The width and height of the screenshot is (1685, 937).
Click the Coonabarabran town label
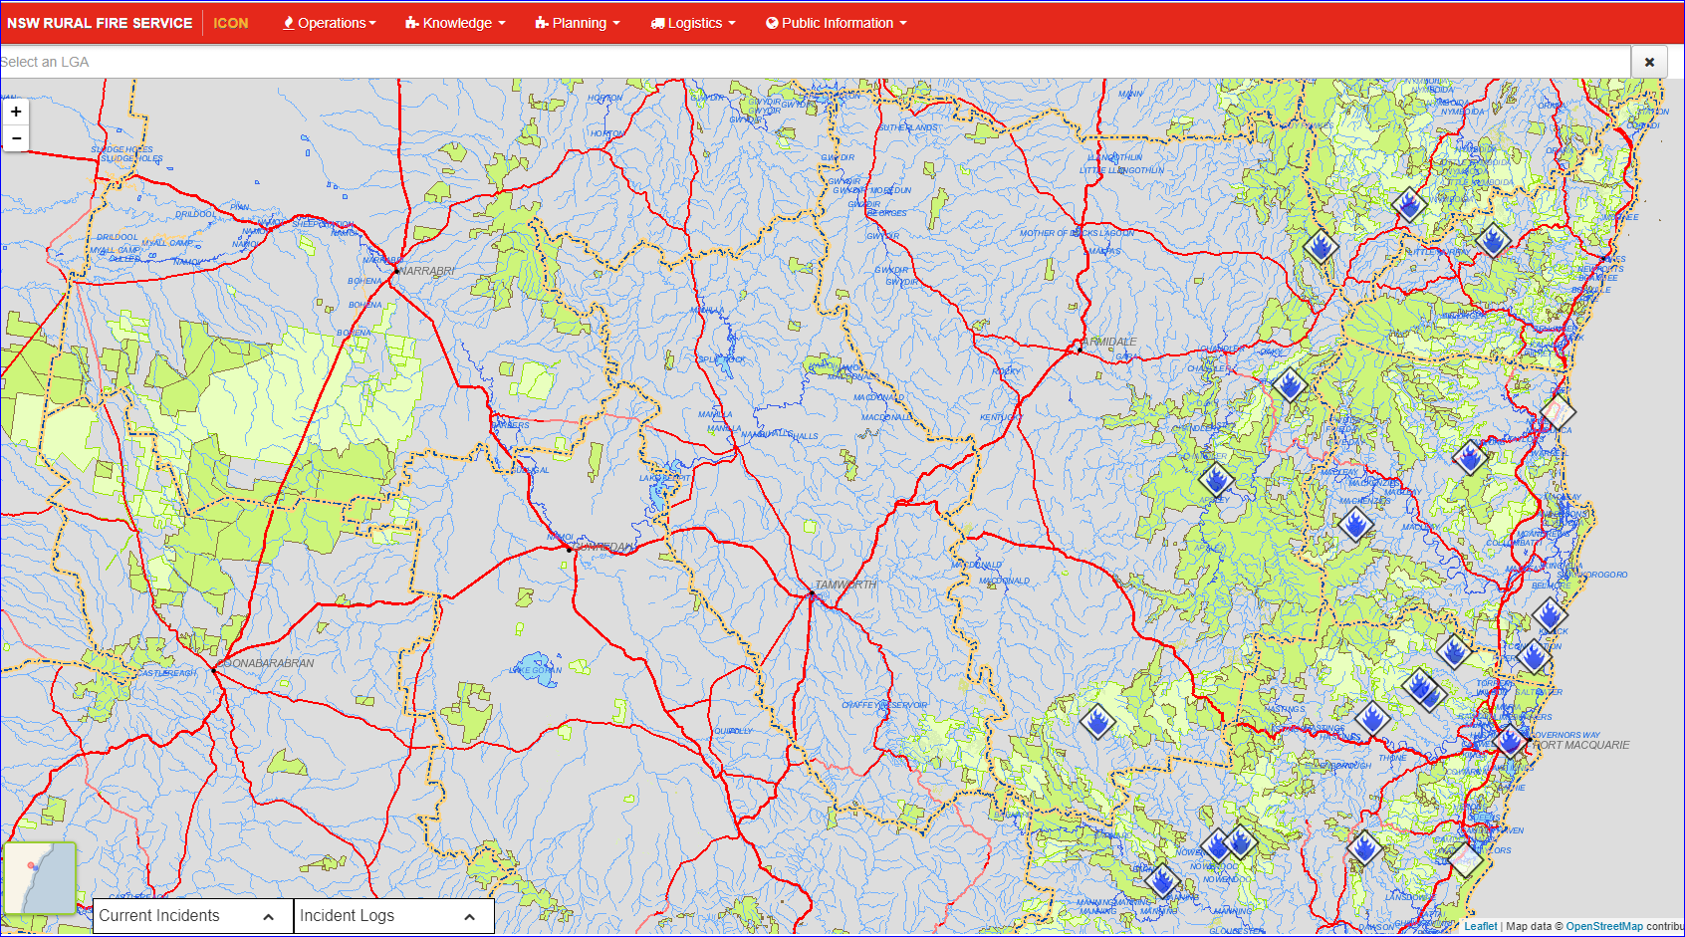(x=267, y=663)
